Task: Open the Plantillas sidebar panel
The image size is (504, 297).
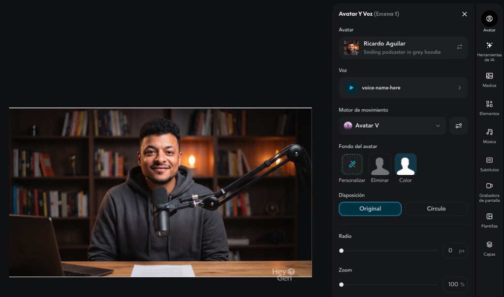Action: pos(489,220)
